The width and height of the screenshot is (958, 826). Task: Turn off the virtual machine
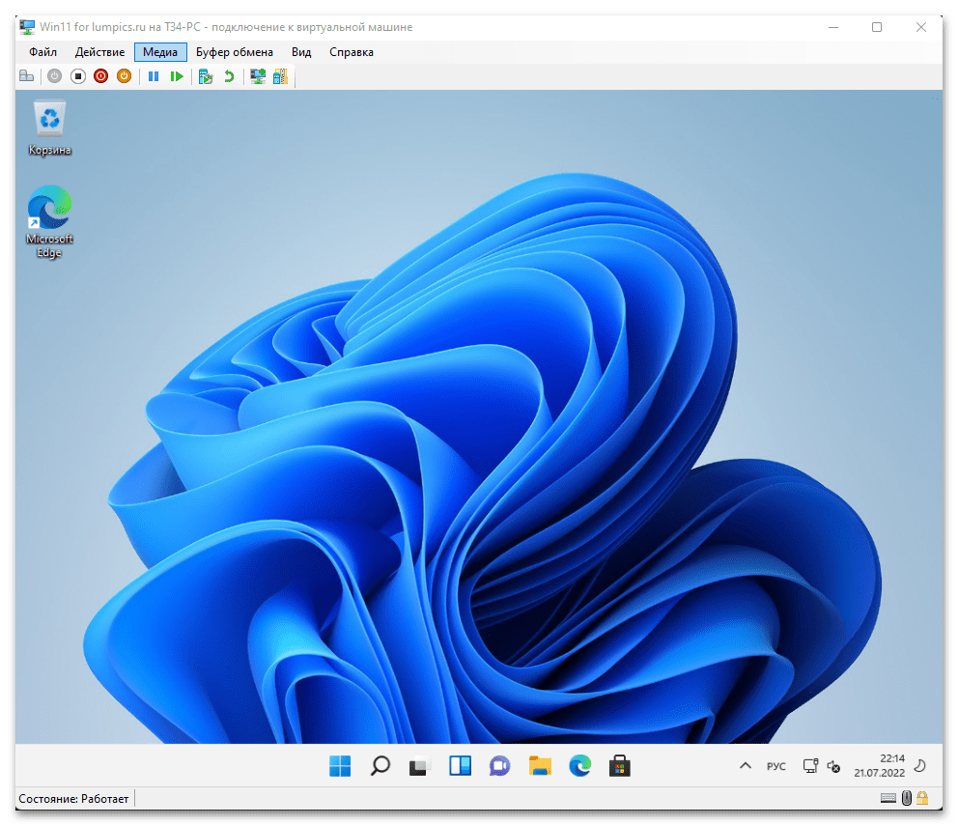click(77, 76)
